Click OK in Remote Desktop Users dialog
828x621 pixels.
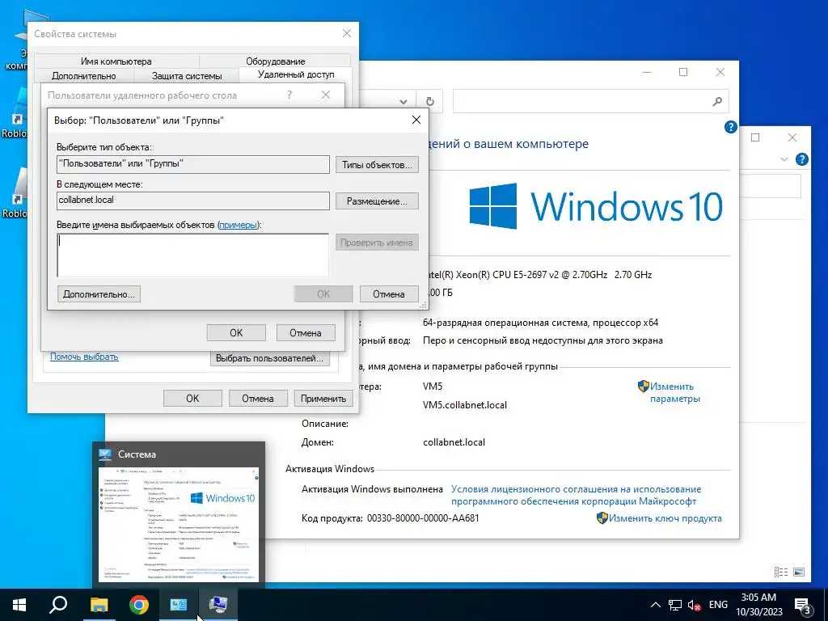[236, 332]
